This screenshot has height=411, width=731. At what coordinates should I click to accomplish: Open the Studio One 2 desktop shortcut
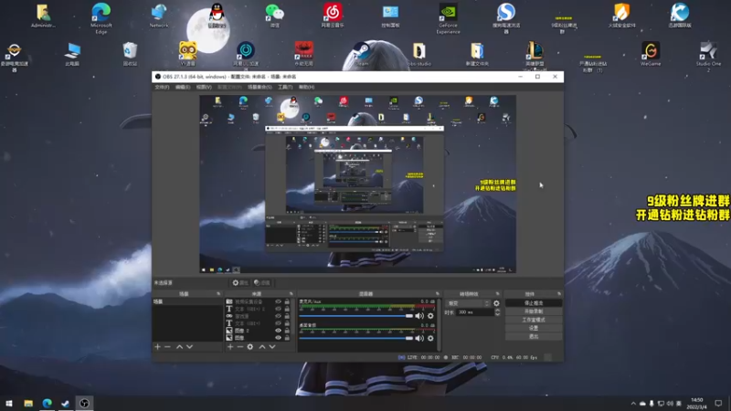(708, 57)
